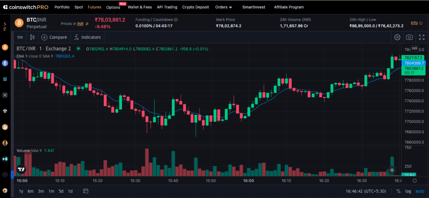Image resolution: width=429 pixels, height=198 pixels.
Task: Select the blue bow-tie coin icon in sidebar
Action: click(5, 159)
